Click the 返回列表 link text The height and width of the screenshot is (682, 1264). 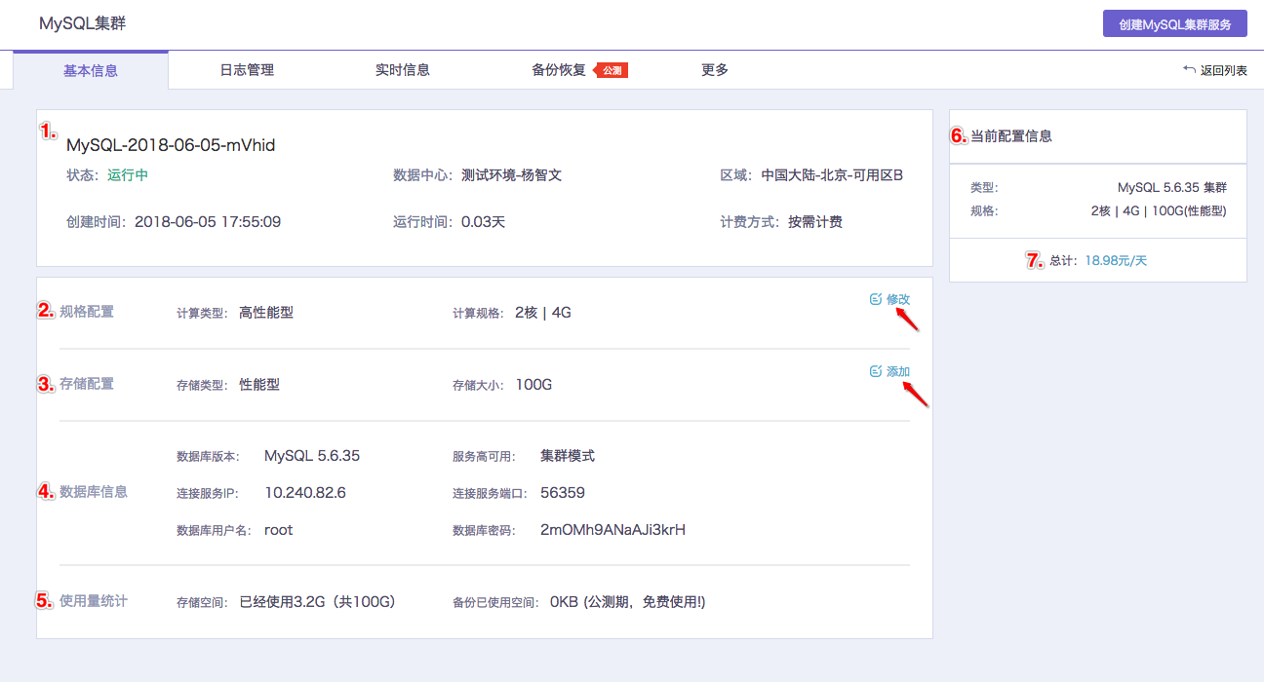click(x=1224, y=70)
